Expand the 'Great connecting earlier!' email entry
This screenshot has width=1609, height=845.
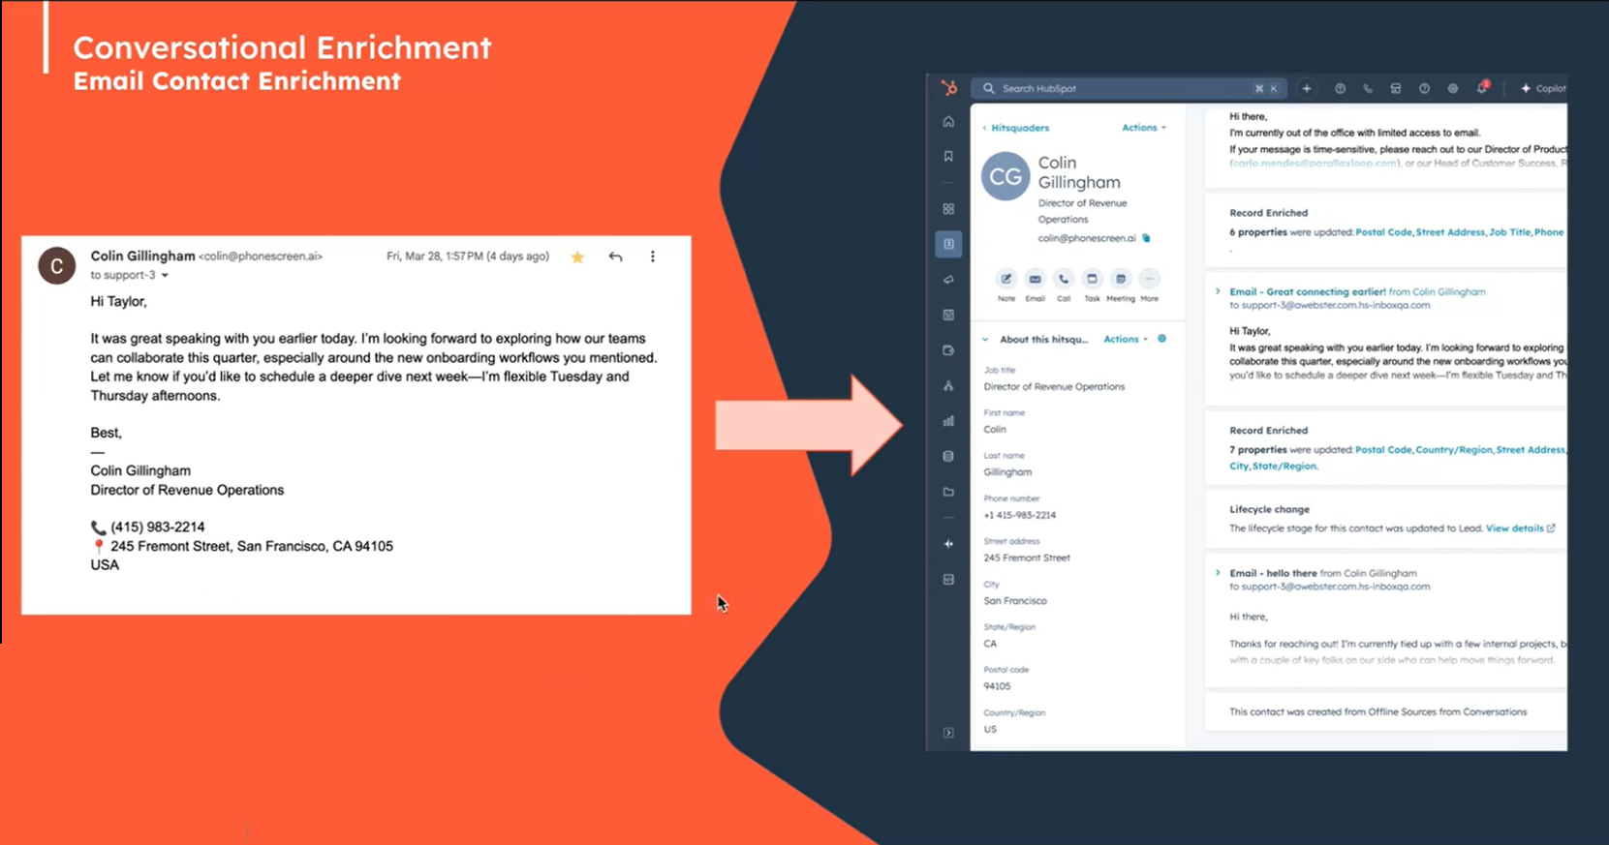pyautogui.click(x=1218, y=291)
